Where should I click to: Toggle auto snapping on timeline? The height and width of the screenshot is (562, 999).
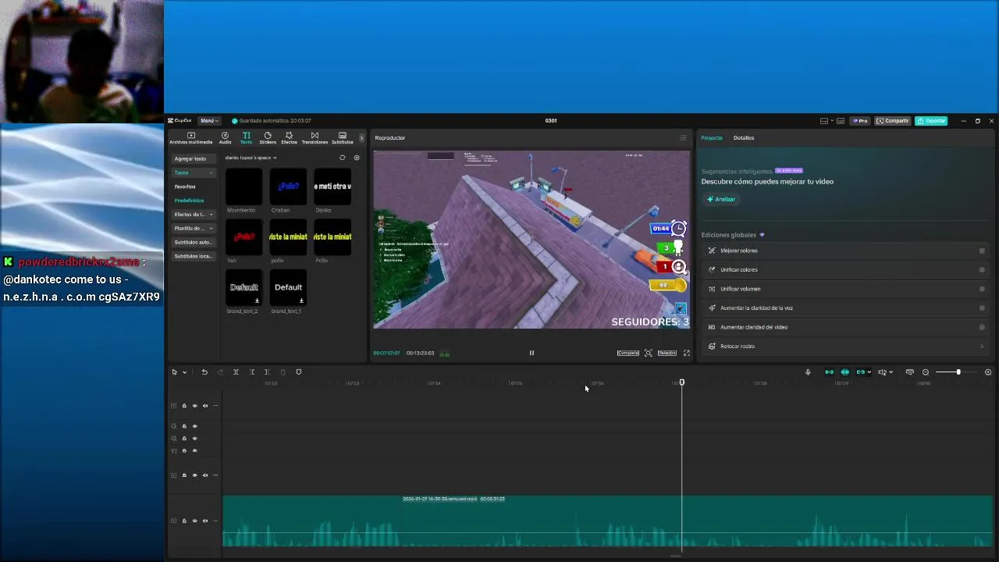point(844,372)
